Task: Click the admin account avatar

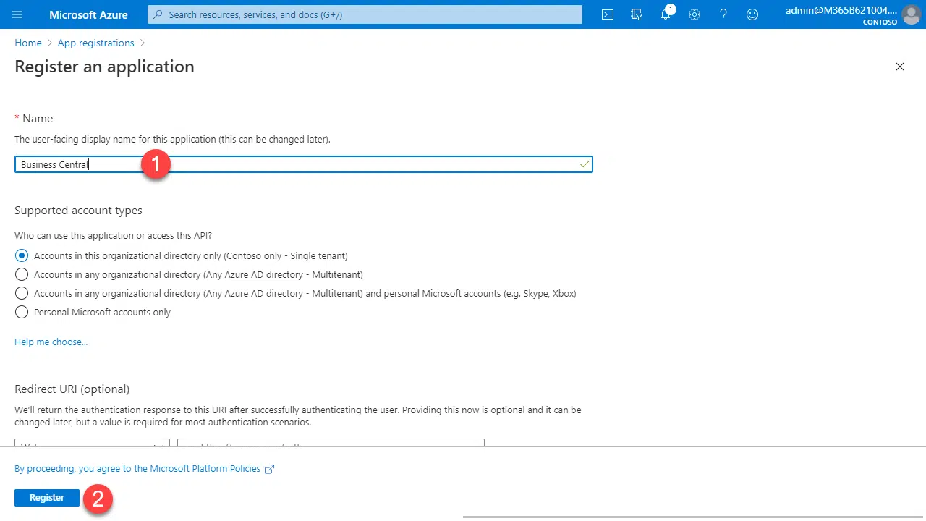Action: click(910, 14)
